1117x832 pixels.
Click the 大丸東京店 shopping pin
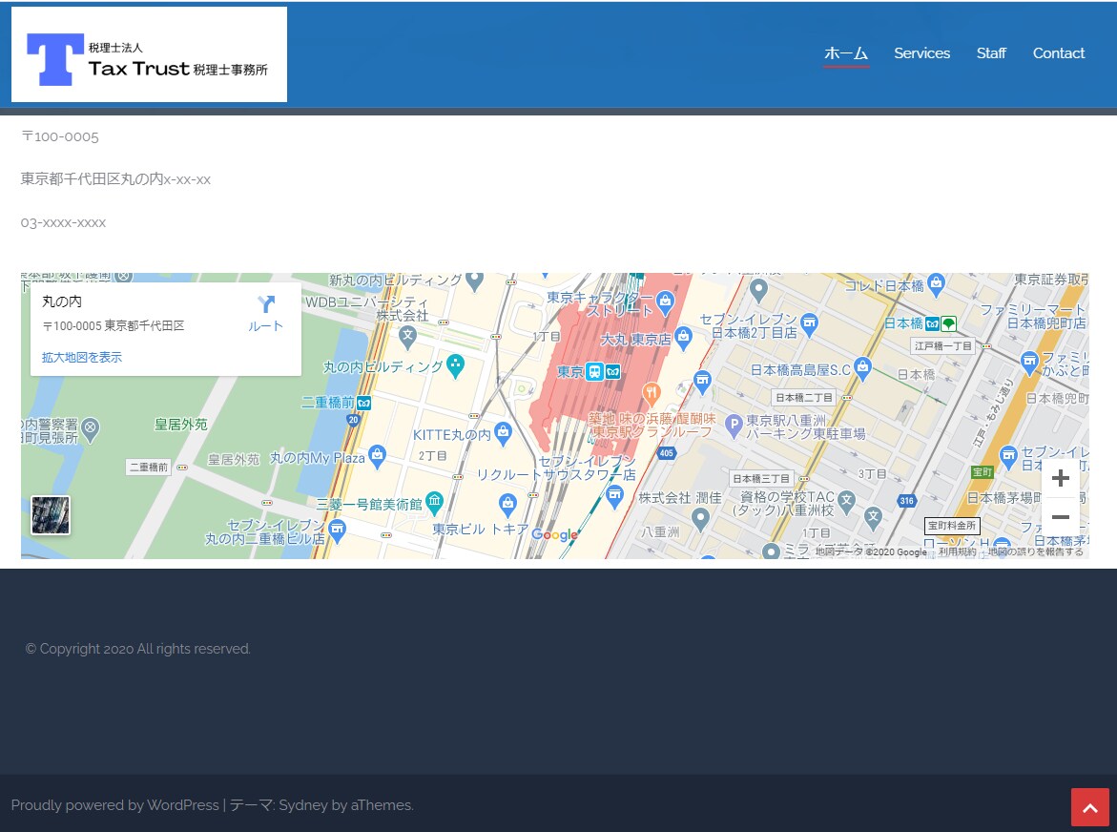tap(683, 337)
